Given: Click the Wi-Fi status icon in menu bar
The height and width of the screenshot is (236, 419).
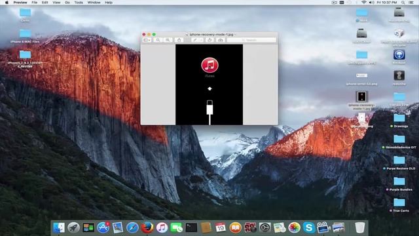Looking at the screenshot, I should pos(364,3).
